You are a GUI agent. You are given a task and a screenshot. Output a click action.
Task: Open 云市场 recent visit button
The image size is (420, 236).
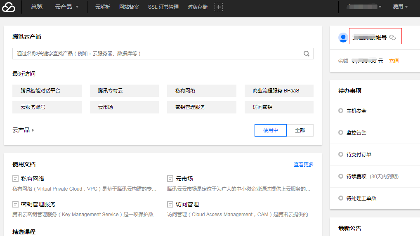click(124, 107)
